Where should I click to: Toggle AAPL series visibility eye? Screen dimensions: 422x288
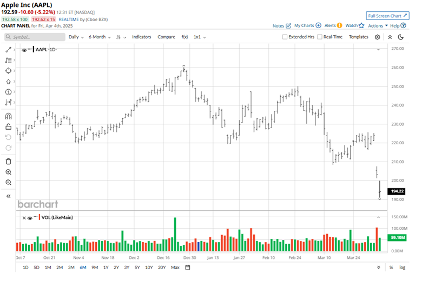[x=24, y=50]
